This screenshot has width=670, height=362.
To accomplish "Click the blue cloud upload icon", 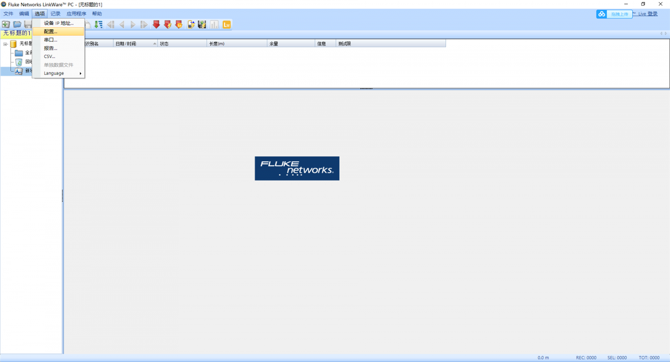I will coord(602,14).
